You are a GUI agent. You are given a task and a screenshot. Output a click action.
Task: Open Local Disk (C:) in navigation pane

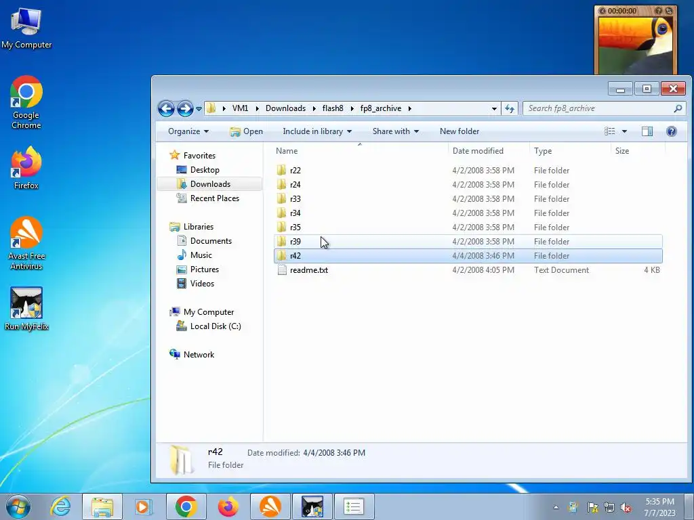pyautogui.click(x=216, y=326)
